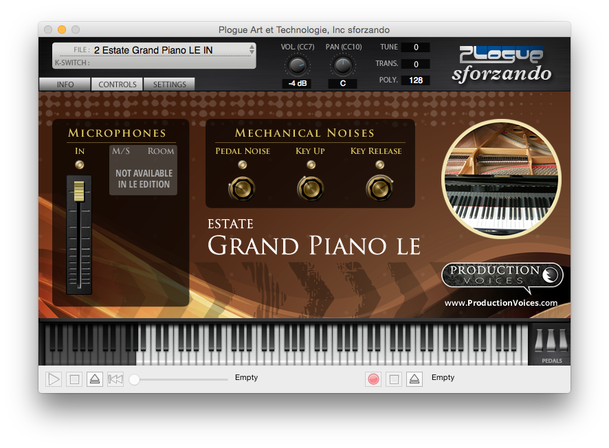This screenshot has height=448, width=609.
Task: Toggle the Key Up LED button
Action: [x=311, y=165]
